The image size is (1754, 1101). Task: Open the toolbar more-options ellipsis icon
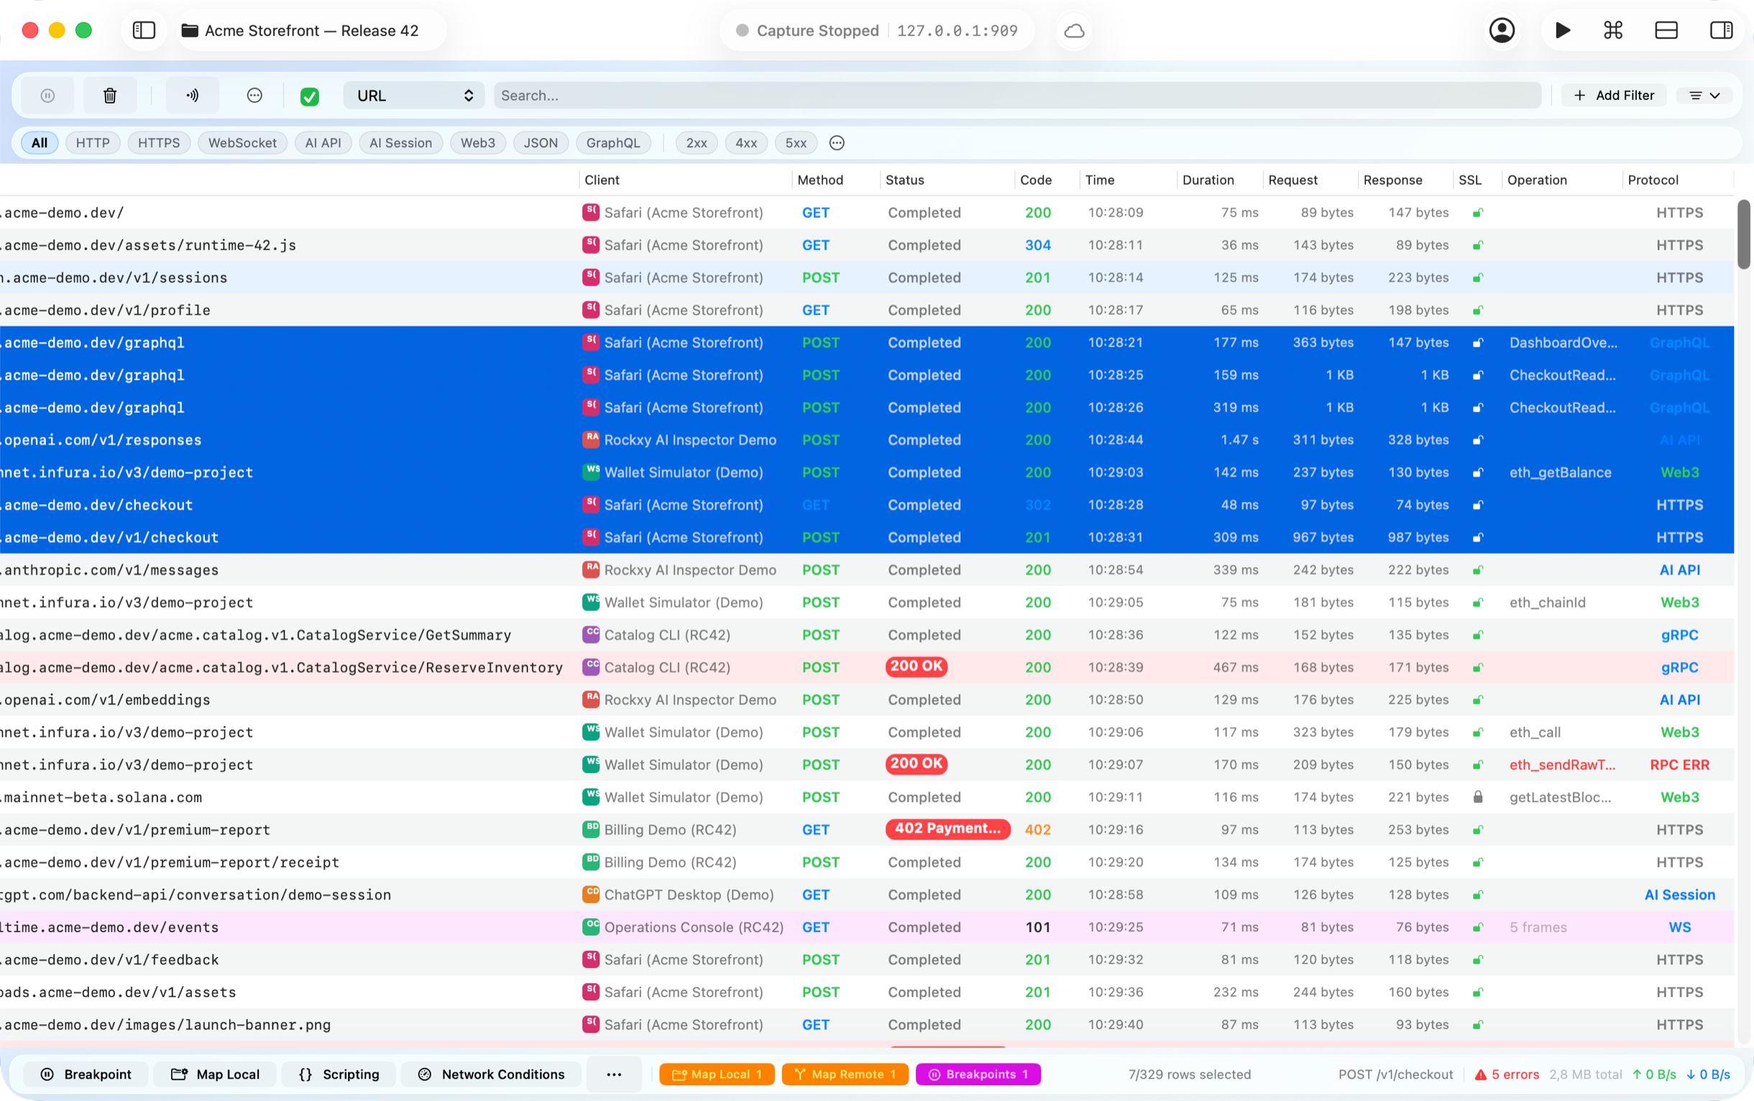(x=254, y=96)
